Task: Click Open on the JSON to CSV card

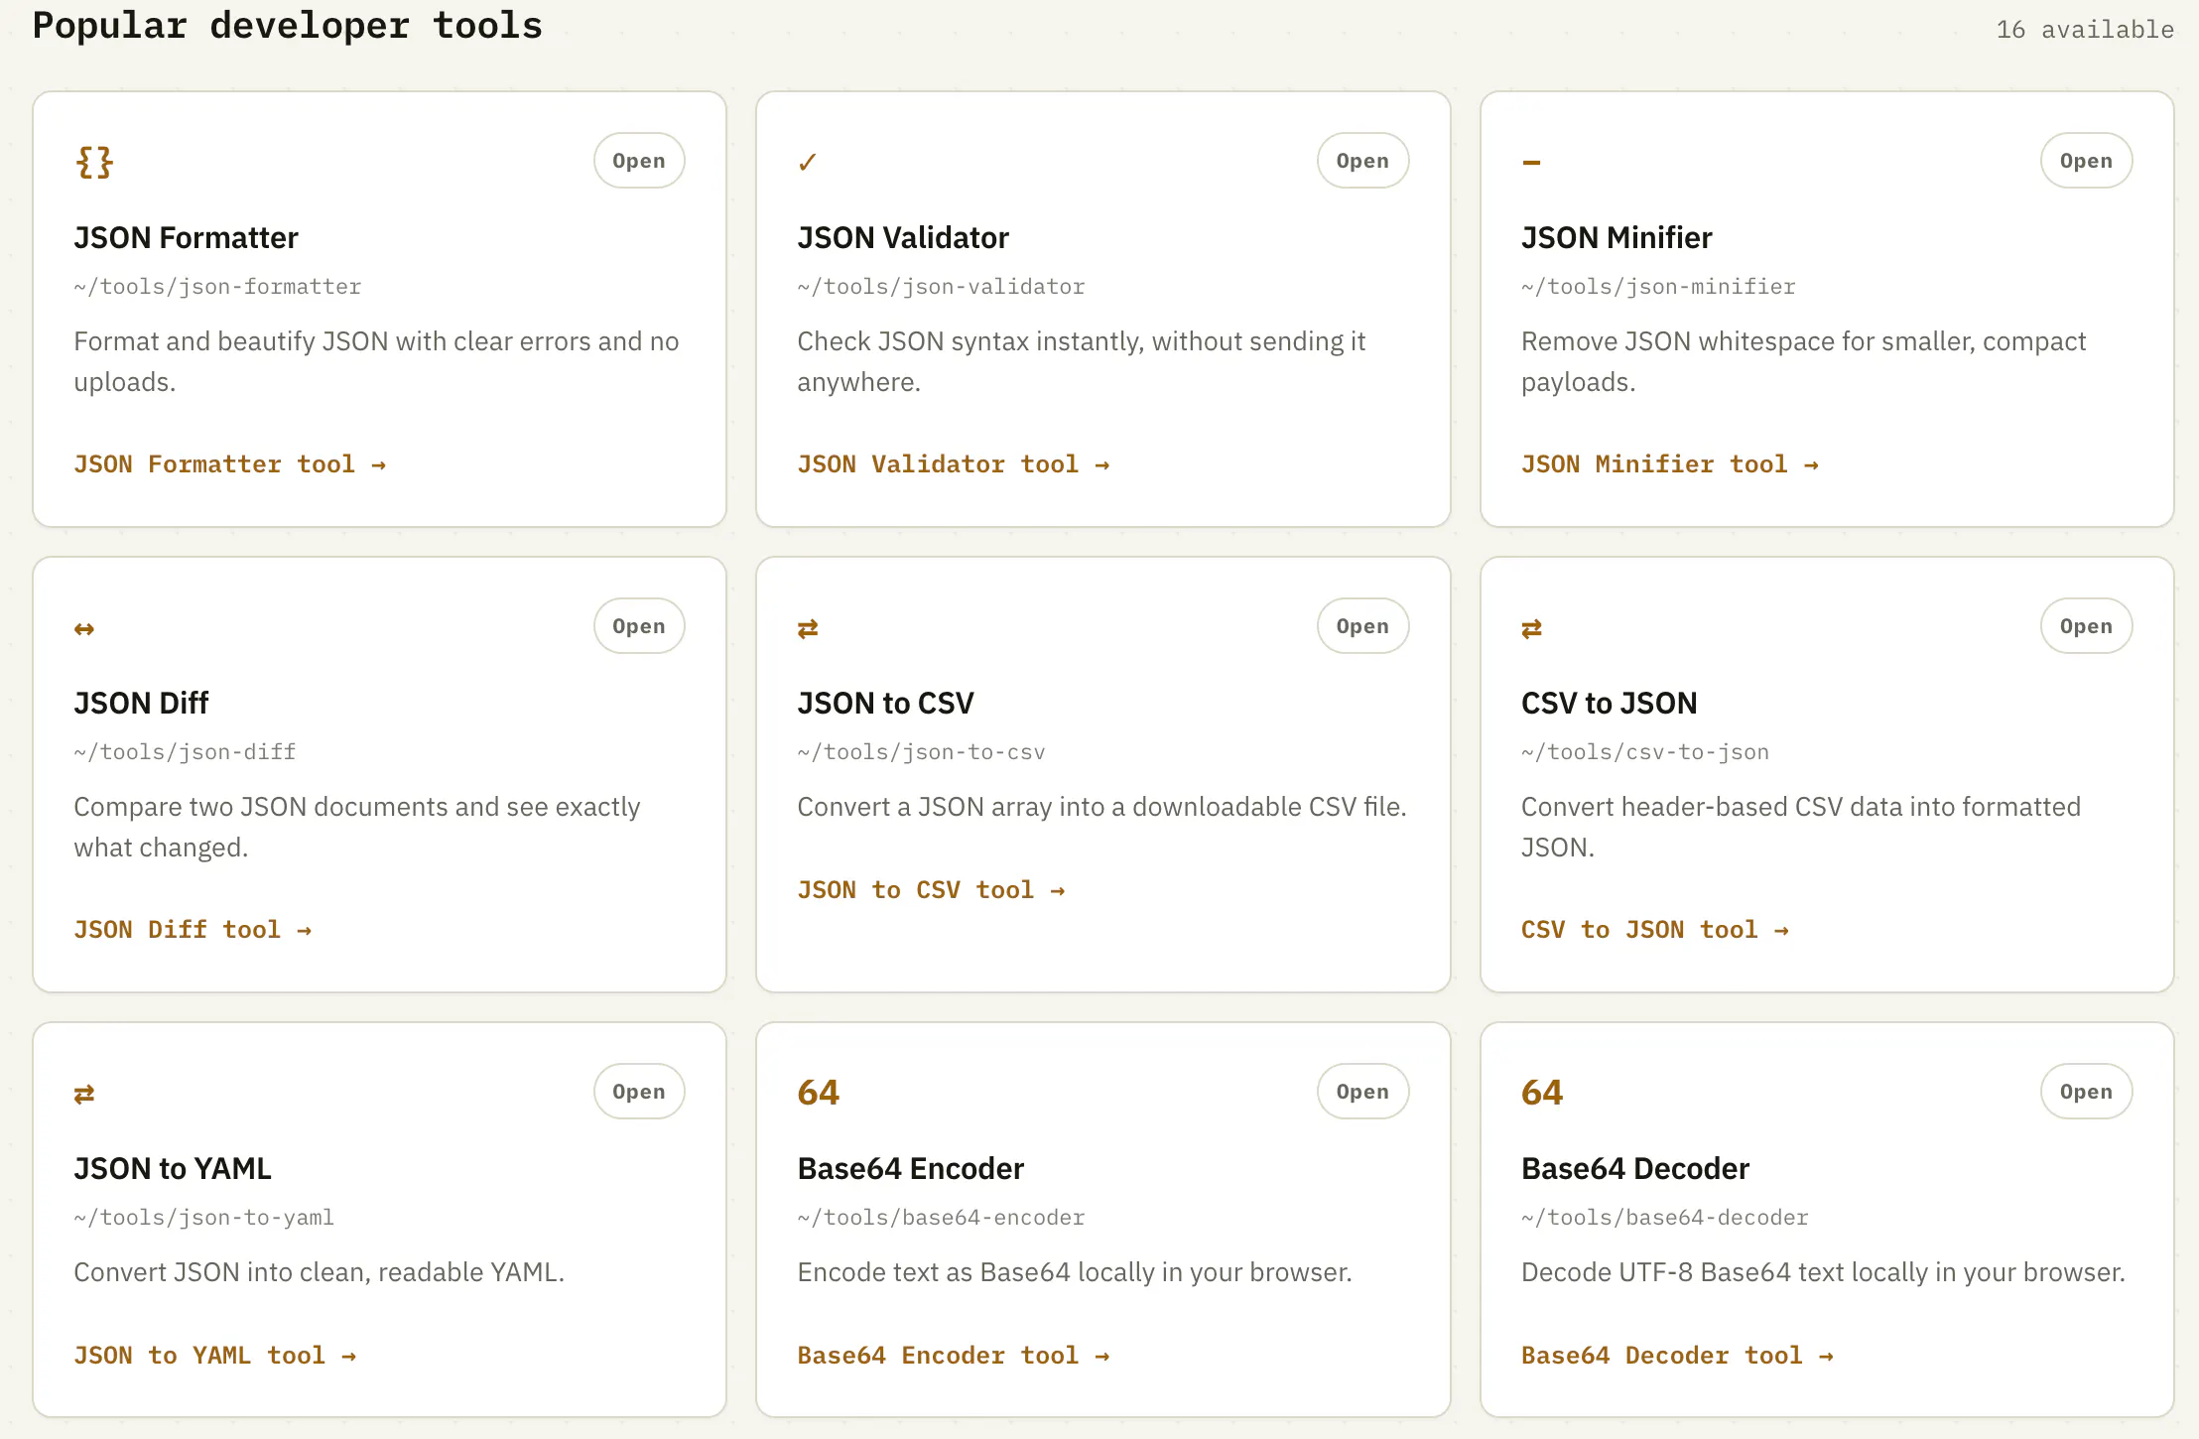Action: 1362,626
